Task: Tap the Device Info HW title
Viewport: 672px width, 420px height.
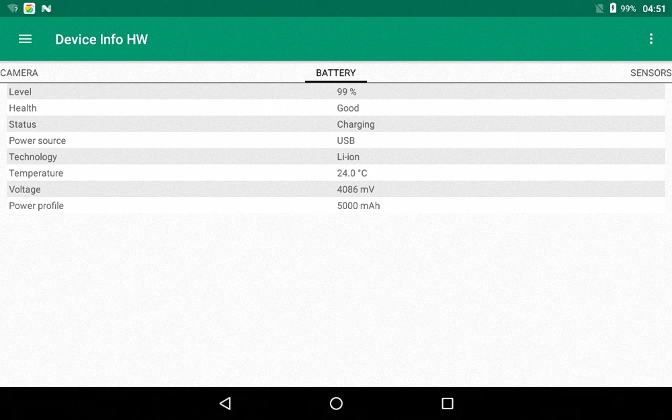Action: point(101,40)
